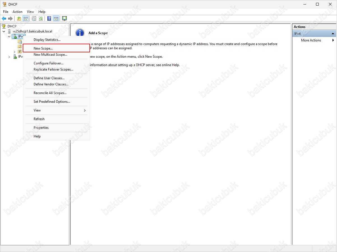Click the Properties toolbar icon
The height and width of the screenshot is (252, 337).
(x=34, y=19)
